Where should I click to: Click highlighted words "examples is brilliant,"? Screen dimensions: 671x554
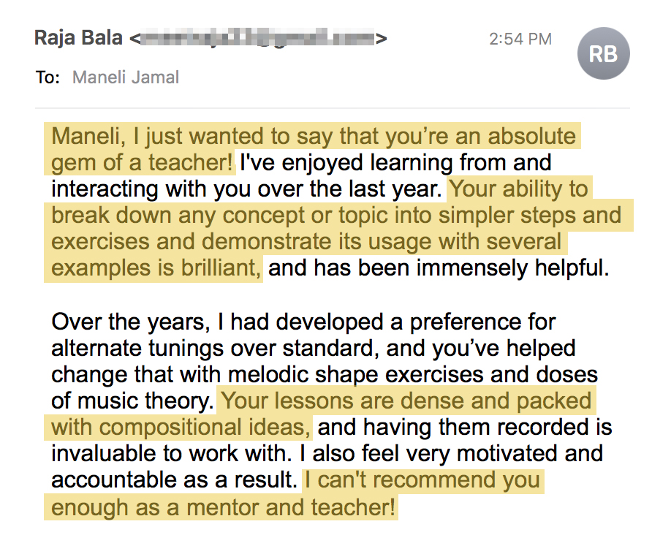pyautogui.click(x=156, y=268)
